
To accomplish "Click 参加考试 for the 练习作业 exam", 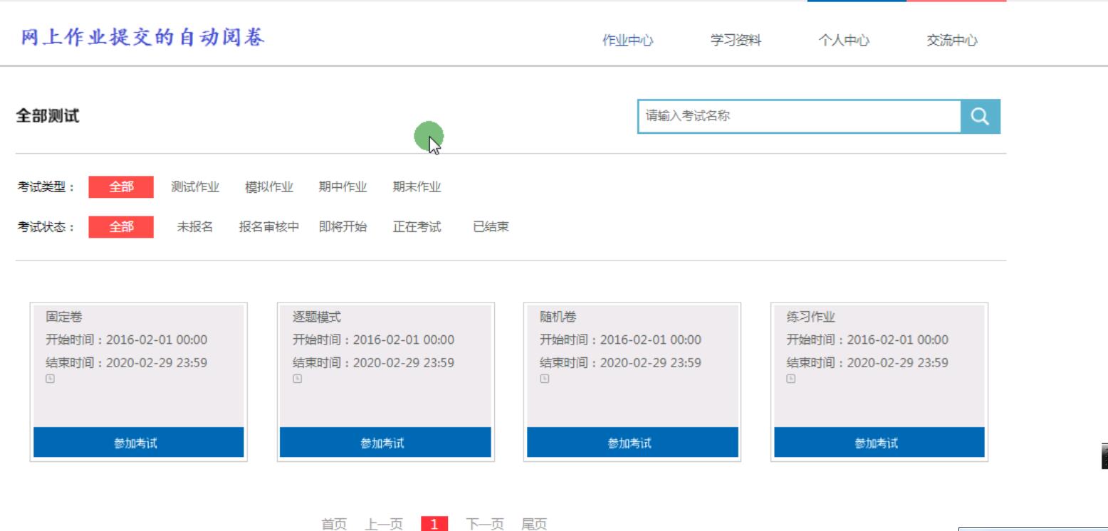I will pyautogui.click(x=879, y=443).
